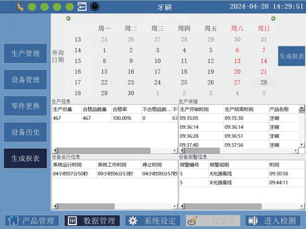Image resolution: width=306 pixels, height=229 pixels.
Task: Open 设备历史 sidebar page
Action: (x=25, y=132)
